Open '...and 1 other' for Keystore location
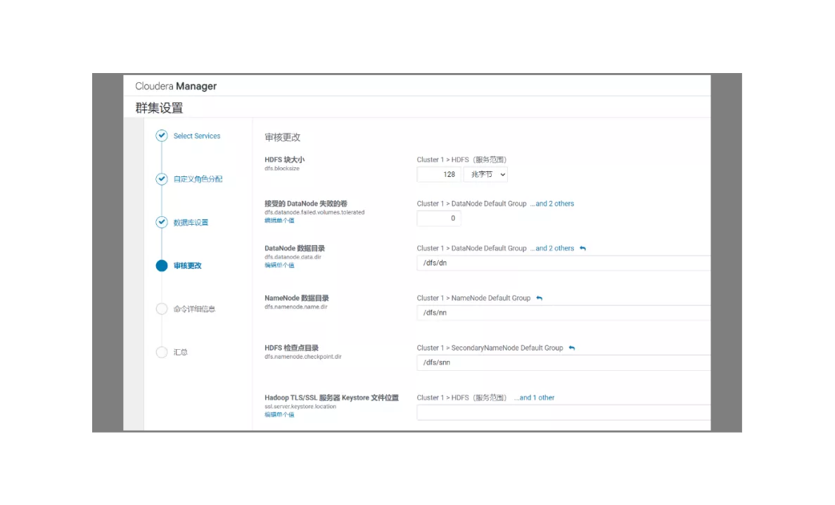The image size is (835, 505). 534,398
